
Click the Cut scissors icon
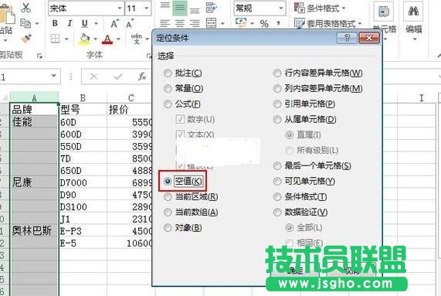pos(26,8)
